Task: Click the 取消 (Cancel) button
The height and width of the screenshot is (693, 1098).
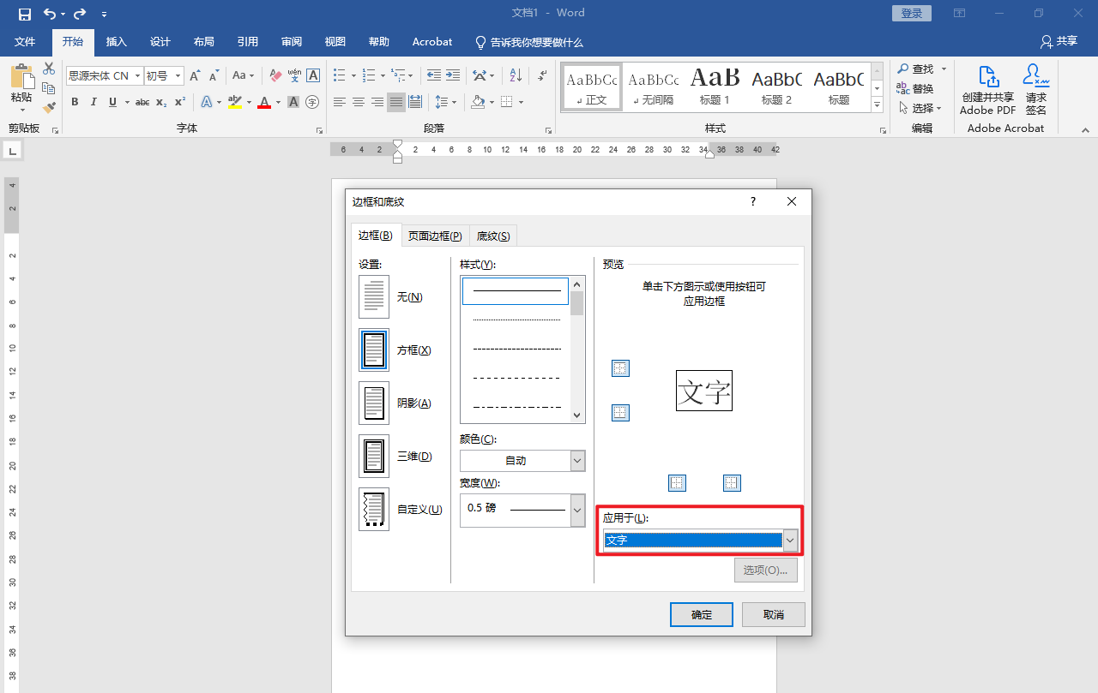Action: tap(773, 615)
